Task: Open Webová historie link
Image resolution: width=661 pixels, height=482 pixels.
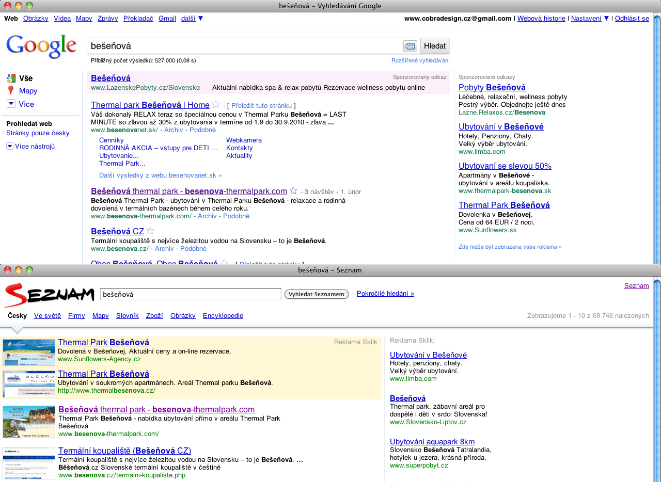Action: [541, 18]
